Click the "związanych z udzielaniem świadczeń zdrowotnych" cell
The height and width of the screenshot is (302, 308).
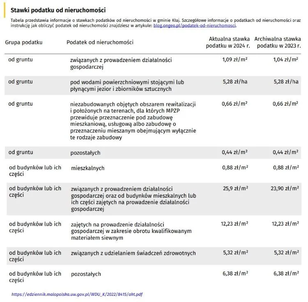pos(133,253)
